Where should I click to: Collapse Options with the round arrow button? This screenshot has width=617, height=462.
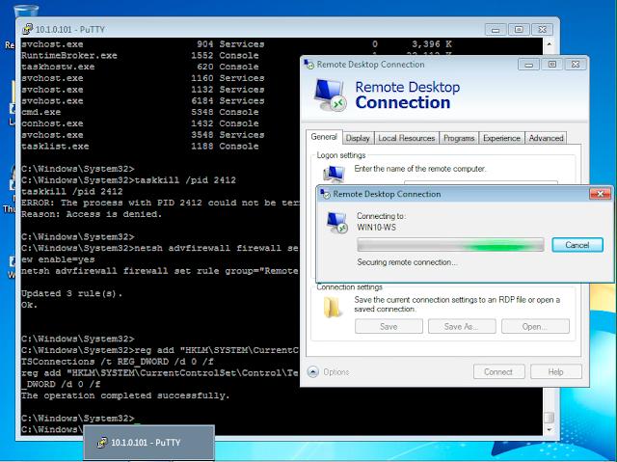[312, 372]
